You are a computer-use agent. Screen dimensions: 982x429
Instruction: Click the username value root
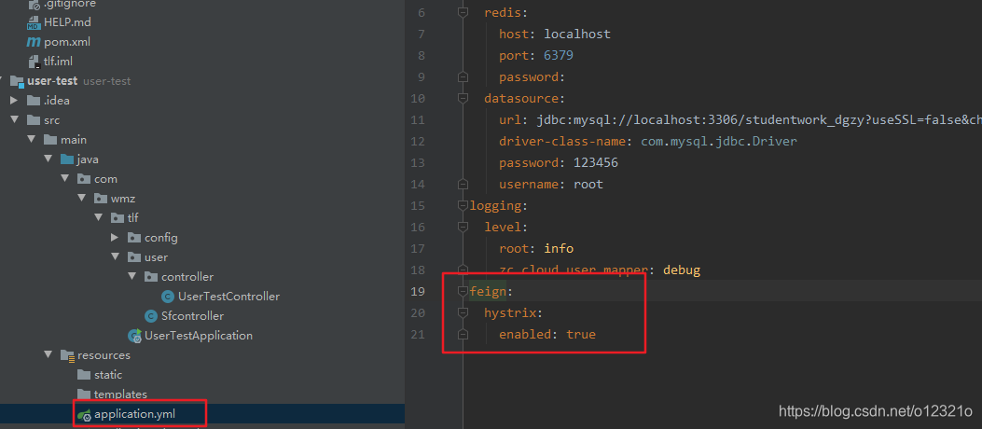click(x=588, y=184)
